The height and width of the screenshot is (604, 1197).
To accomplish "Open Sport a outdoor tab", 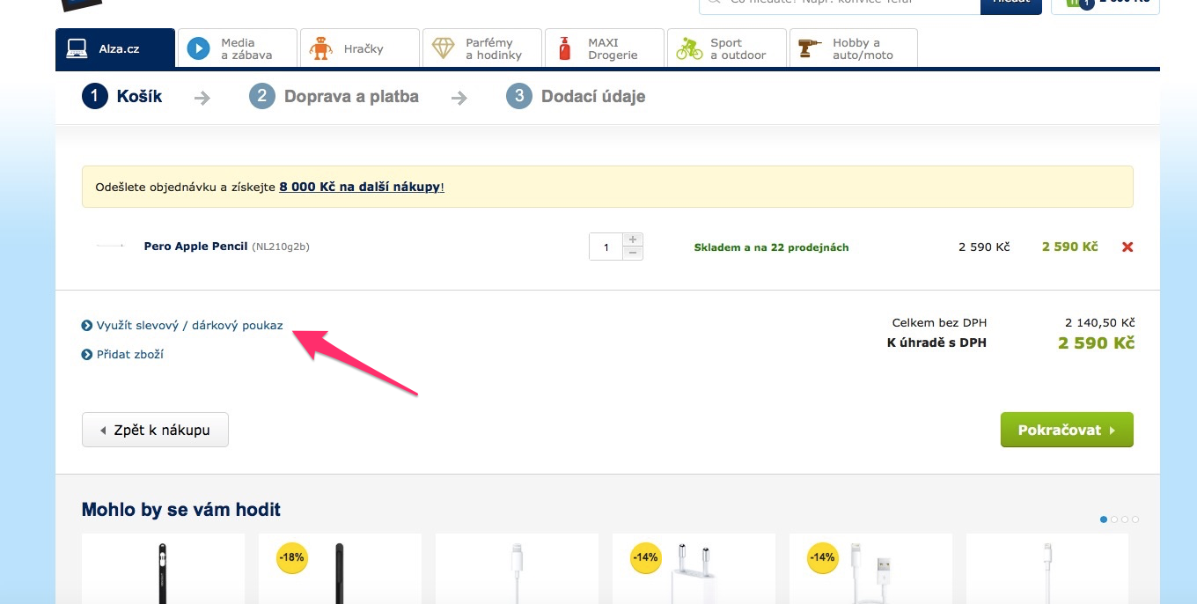I will click(x=726, y=48).
